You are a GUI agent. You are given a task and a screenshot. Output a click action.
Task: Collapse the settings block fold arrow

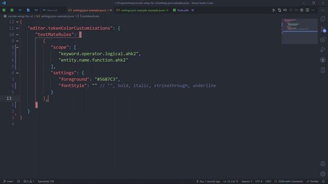pos(17,73)
